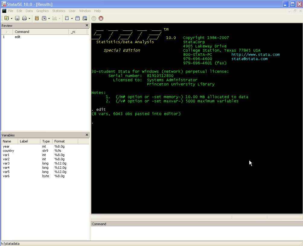Click the Save disk icon
The image size is (303, 246).
17,18
